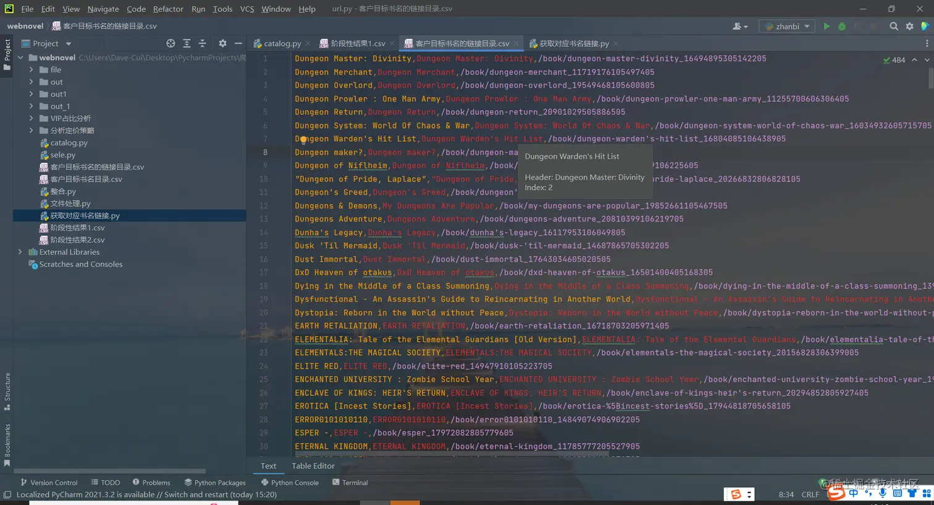Open zhanbi run configuration dropdown
Screen dimensions: 934x505
tap(787, 27)
